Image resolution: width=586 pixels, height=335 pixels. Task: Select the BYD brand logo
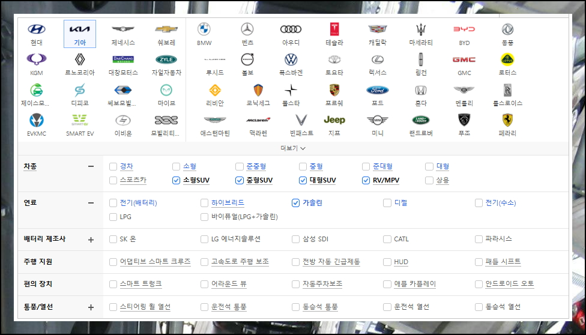click(x=464, y=29)
